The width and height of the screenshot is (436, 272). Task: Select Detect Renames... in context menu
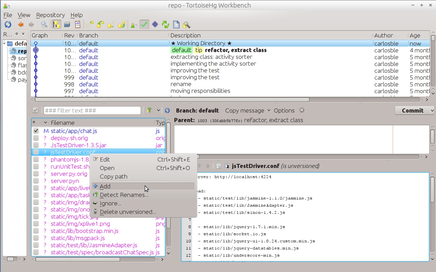[143, 195]
